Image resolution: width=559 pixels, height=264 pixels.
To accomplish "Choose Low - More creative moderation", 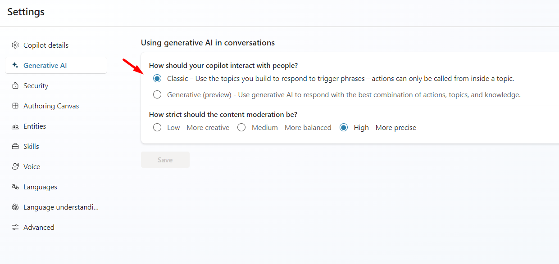I will 157,128.
